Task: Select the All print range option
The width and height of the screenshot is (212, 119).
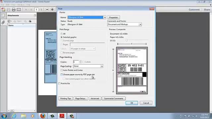Action: [x=62, y=34]
